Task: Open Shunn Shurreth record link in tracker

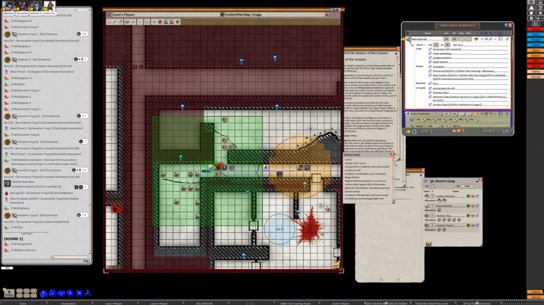Action: point(507,39)
